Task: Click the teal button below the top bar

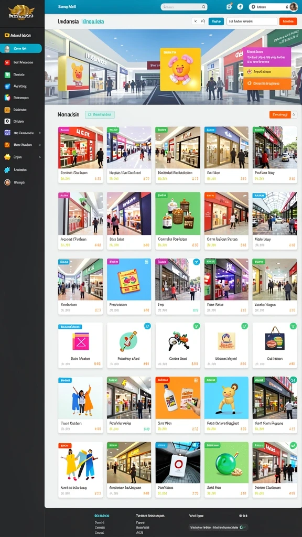Action: click(216, 21)
